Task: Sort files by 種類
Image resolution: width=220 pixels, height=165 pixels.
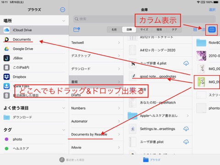Action: tap(159, 29)
